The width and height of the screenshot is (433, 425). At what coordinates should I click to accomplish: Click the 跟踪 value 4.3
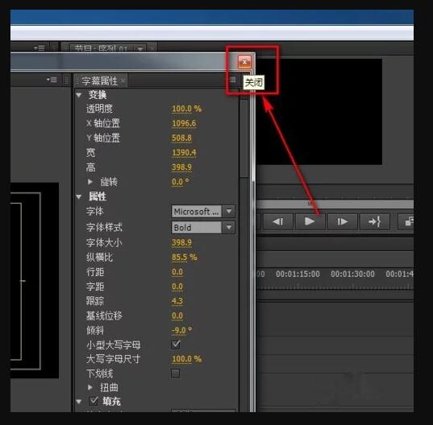pyautogui.click(x=177, y=301)
